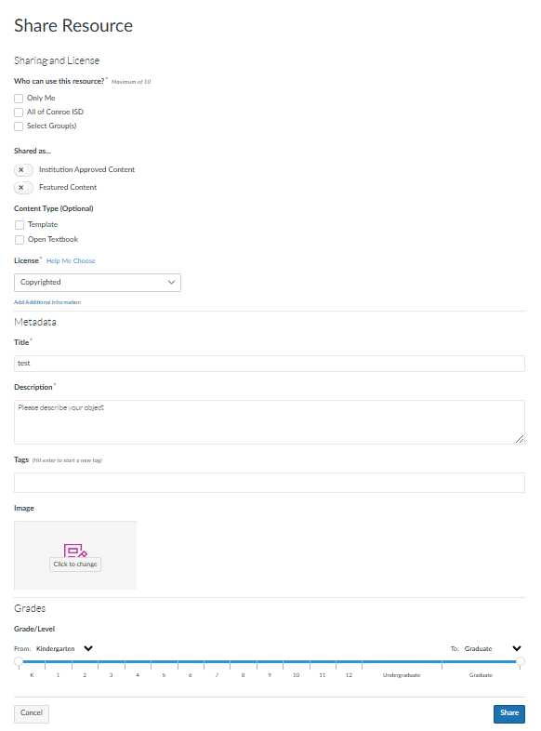Open the Copyrighted license dropdown
541x731 pixels.
(x=98, y=283)
